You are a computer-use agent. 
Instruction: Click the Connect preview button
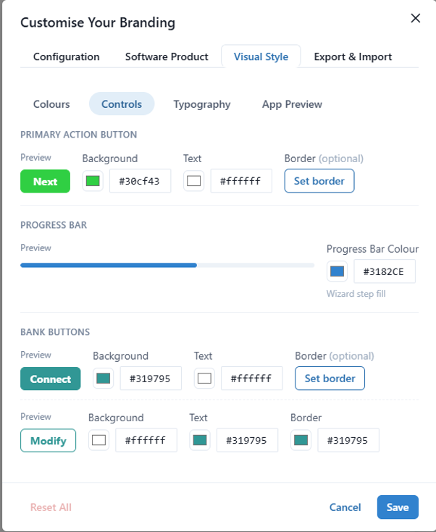50,379
